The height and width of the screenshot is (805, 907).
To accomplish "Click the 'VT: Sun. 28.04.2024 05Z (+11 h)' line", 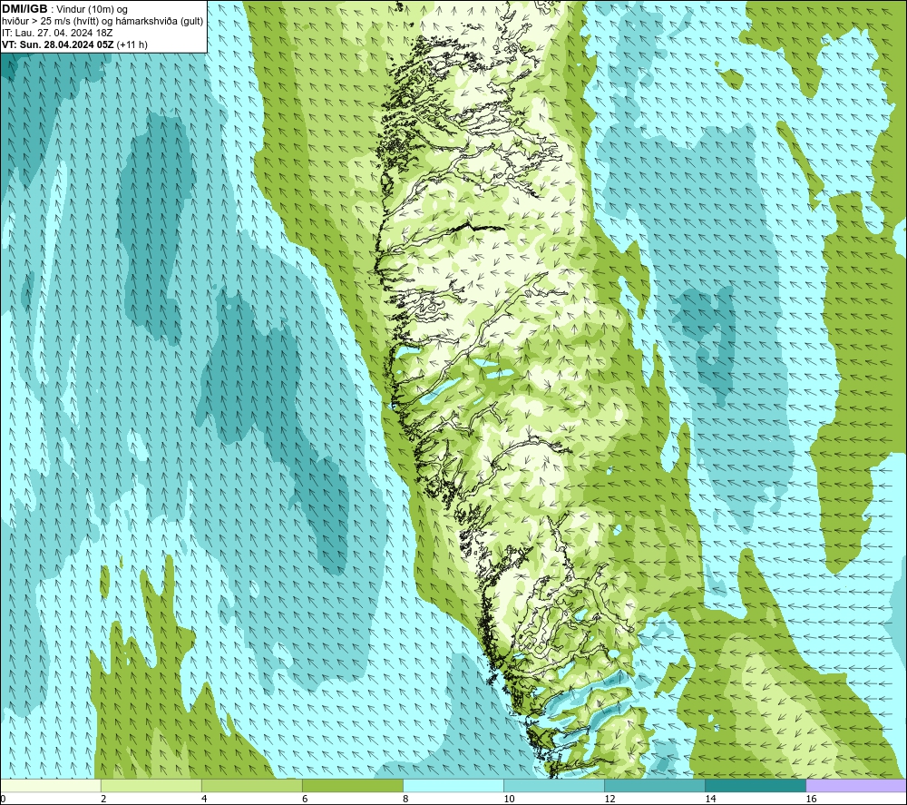I will coord(74,44).
